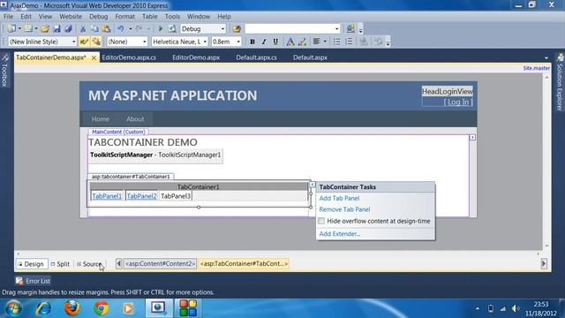Open the Format menu
Screen dimensions: 565x318
(x=125, y=17)
